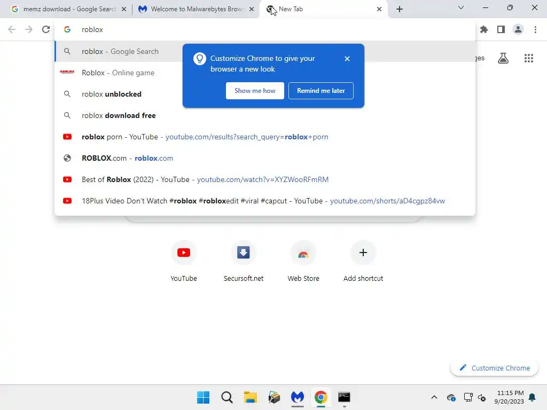Click the cloud sync tray icon
The height and width of the screenshot is (410, 547).
coord(451,397)
